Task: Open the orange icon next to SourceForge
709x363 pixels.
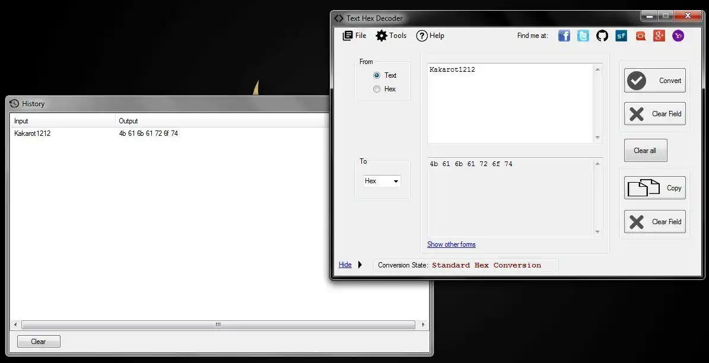Action: 640,36
